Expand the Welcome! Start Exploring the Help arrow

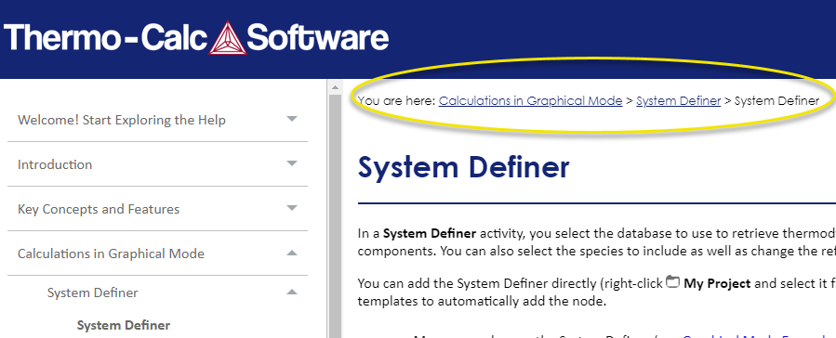click(292, 119)
